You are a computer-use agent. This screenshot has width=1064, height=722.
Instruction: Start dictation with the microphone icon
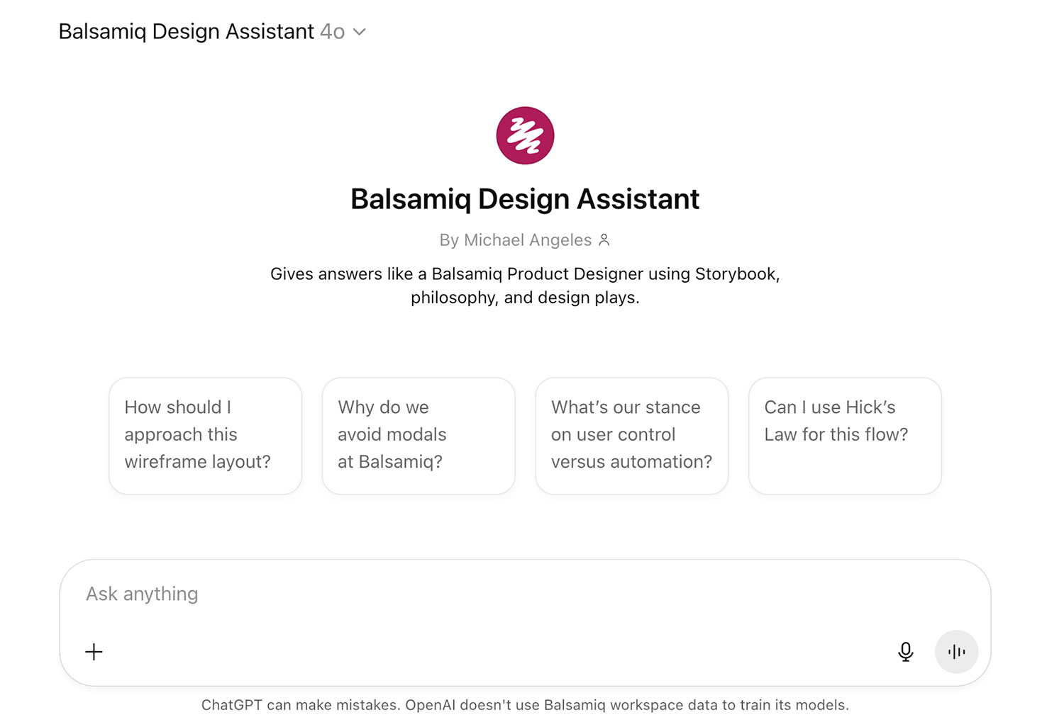click(x=905, y=652)
